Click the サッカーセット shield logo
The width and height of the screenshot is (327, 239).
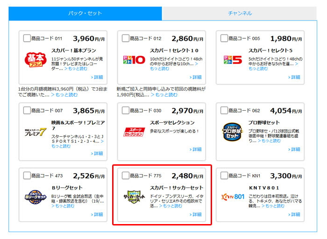134,197
